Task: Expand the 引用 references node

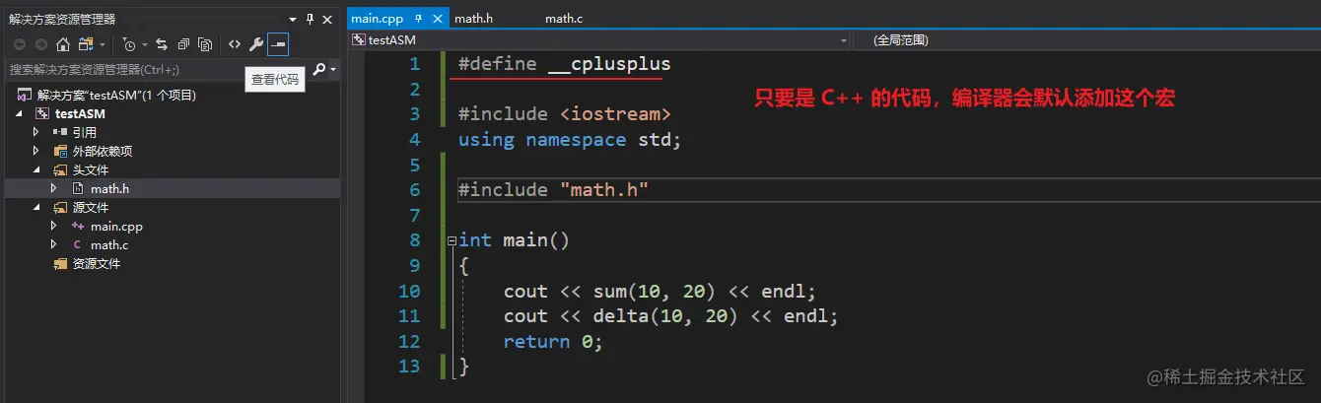Action: [x=36, y=132]
